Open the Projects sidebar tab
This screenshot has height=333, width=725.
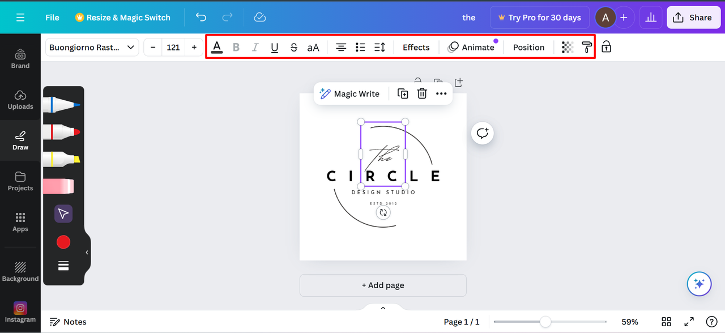[20, 181]
